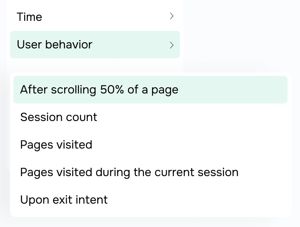300x227 pixels.
Task: Choose Pages visited during the current session
Action: click(x=150, y=172)
